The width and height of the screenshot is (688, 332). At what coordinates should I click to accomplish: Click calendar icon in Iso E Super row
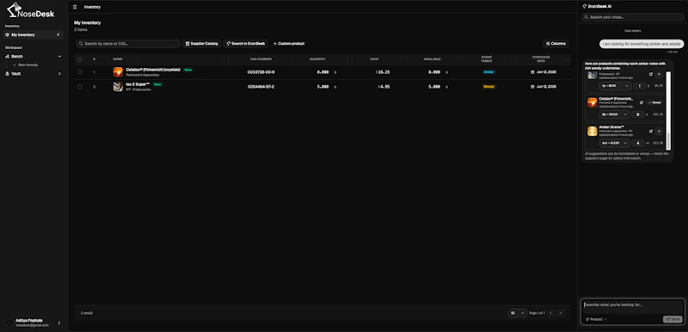[532, 87]
